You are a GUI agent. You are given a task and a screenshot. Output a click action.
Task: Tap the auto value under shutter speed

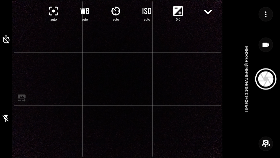click(116, 19)
